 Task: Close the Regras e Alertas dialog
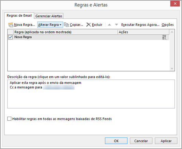click(175, 4)
